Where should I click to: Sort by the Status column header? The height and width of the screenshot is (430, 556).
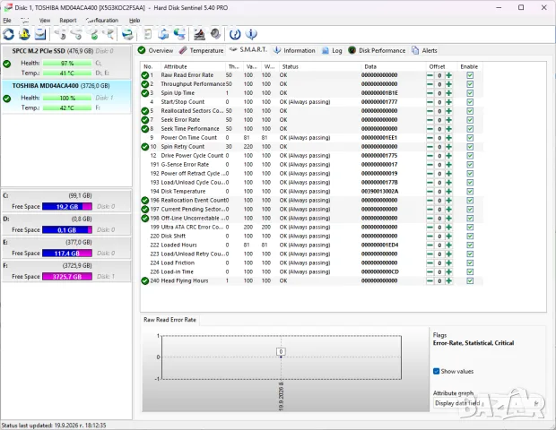[x=320, y=66]
